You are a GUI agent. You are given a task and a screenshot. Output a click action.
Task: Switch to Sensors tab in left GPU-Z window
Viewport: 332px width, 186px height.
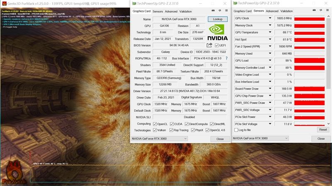click(x=158, y=12)
